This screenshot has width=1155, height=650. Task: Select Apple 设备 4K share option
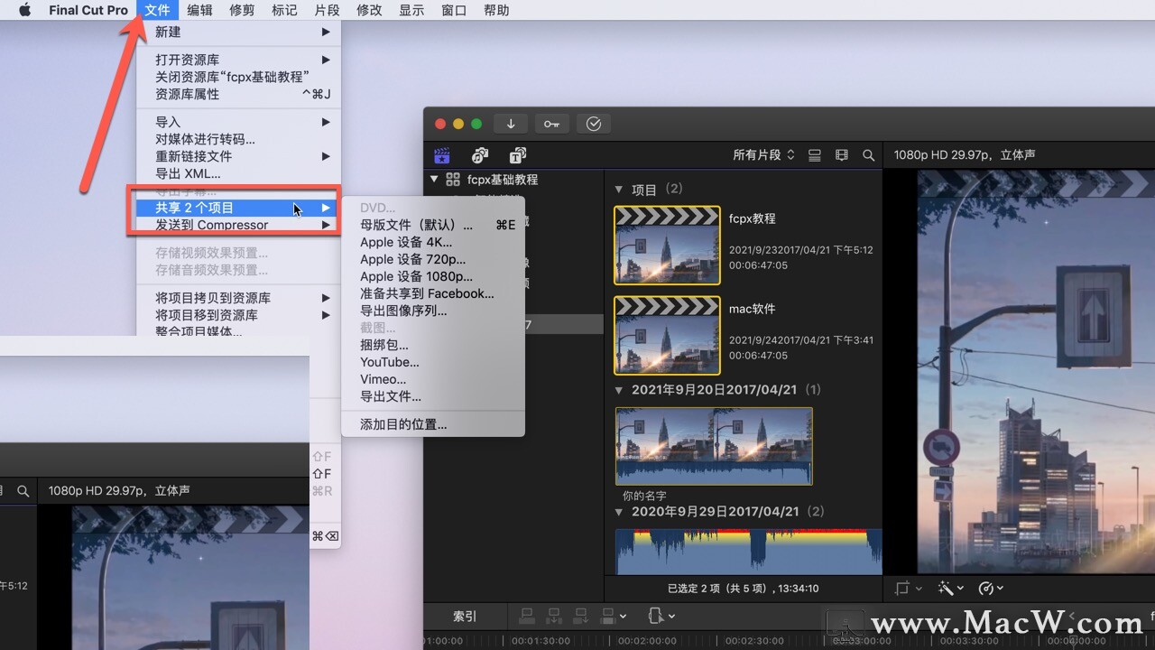433,242
